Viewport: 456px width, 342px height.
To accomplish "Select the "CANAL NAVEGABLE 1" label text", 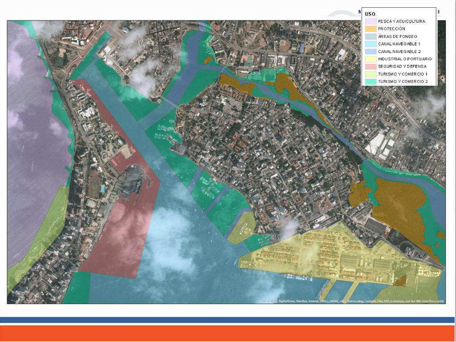I will click(399, 44).
